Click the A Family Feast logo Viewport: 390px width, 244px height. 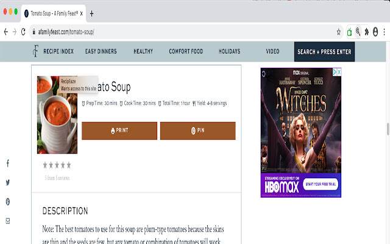click(35, 51)
